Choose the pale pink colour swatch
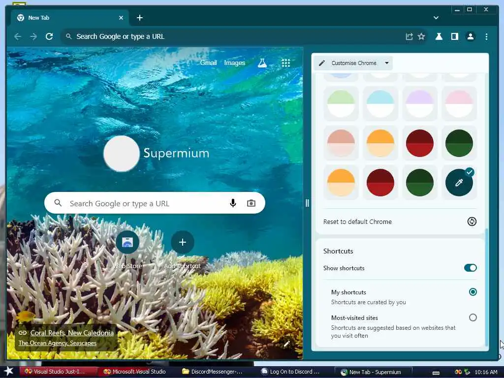Screen dimensions: 504x378 tap(459, 104)
